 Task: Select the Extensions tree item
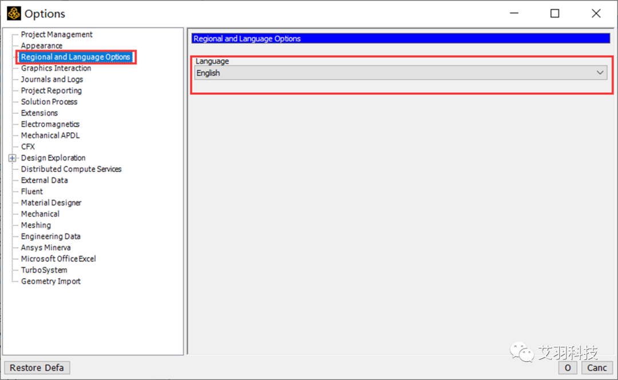click(39, 113)
